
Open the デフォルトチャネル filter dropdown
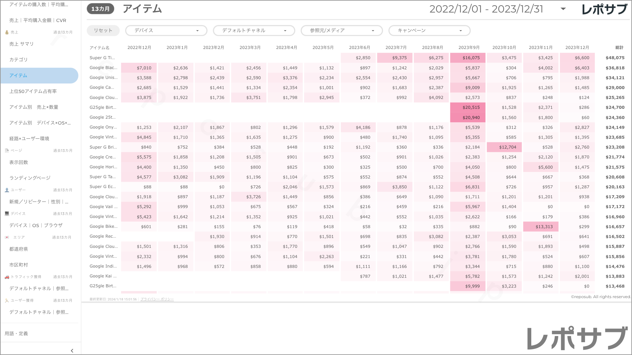pyautogui.click(x=254, y=31)
